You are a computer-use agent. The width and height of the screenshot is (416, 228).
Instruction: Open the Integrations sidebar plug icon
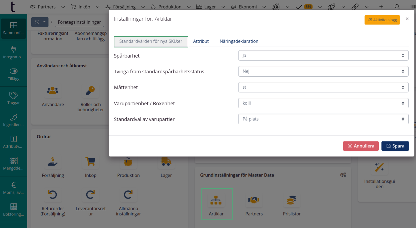coord(13,49)
